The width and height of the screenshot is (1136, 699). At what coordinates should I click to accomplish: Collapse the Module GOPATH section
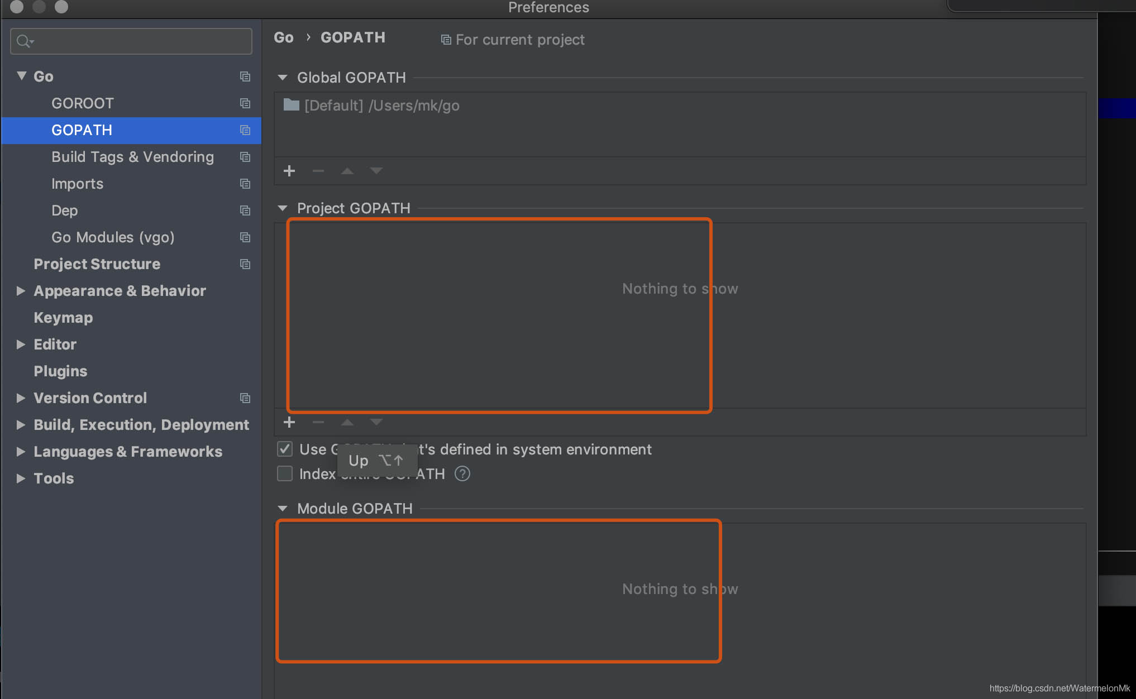click(x=283, y=509)
